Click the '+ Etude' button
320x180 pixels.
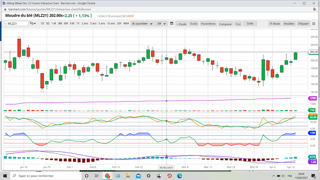(181, 24)
